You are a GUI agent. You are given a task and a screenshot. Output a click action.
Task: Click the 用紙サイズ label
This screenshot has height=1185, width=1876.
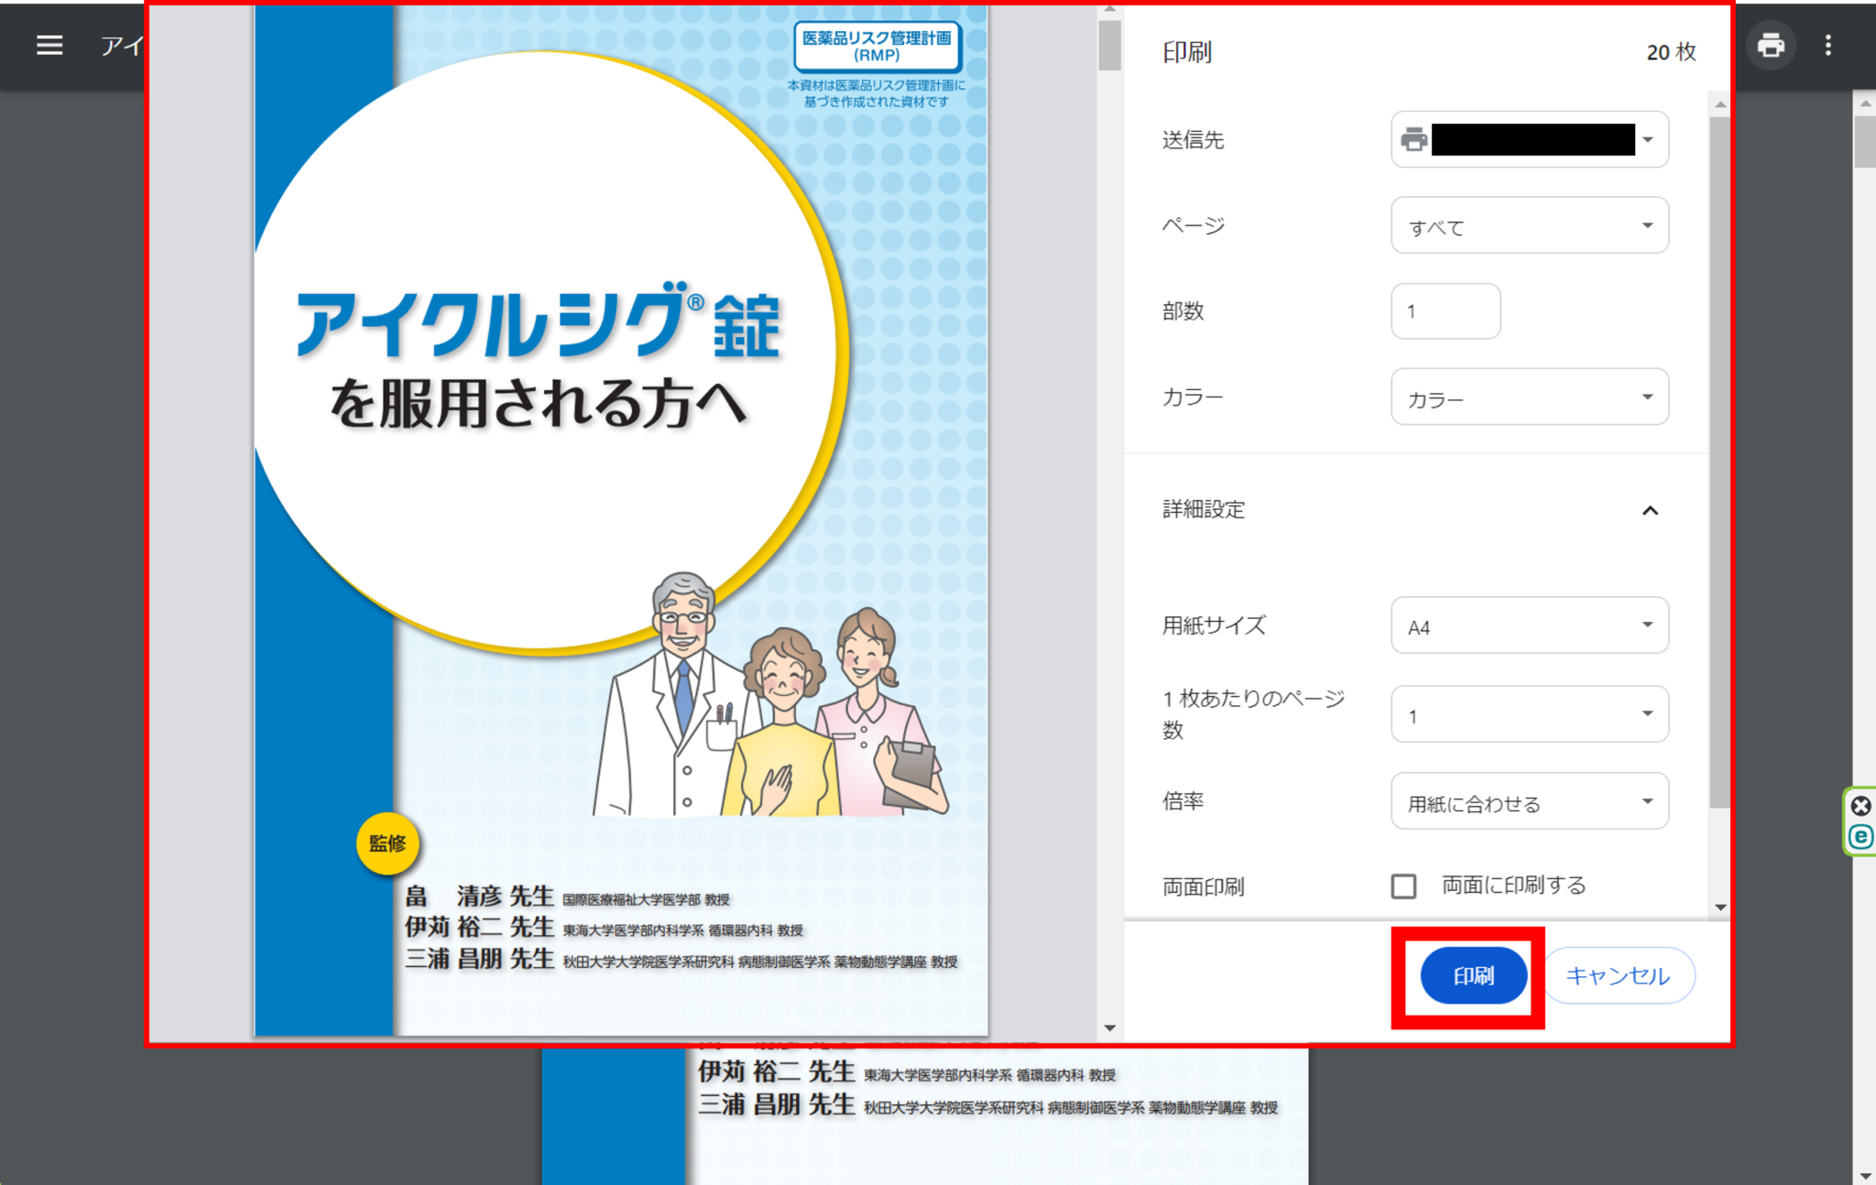point(1214,625)
